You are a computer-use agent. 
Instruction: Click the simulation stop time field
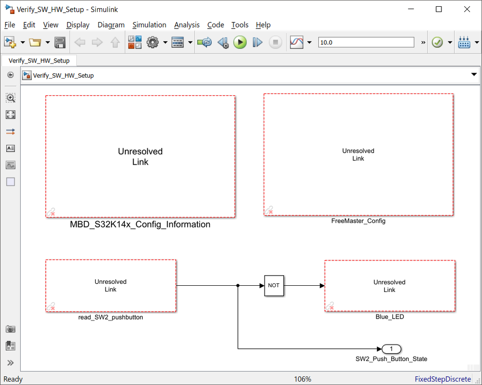[x=366, y=42]
